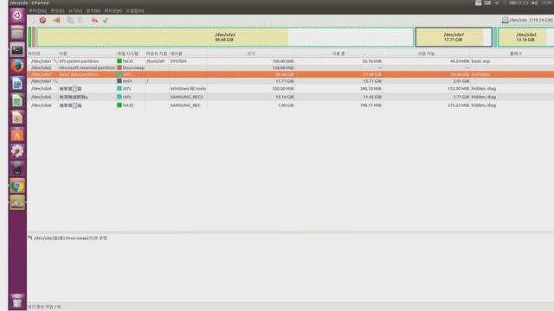Viewport: 554px width, 311px height.
Task: Launch Terminal from the launcher
Action: click(17, 50)
